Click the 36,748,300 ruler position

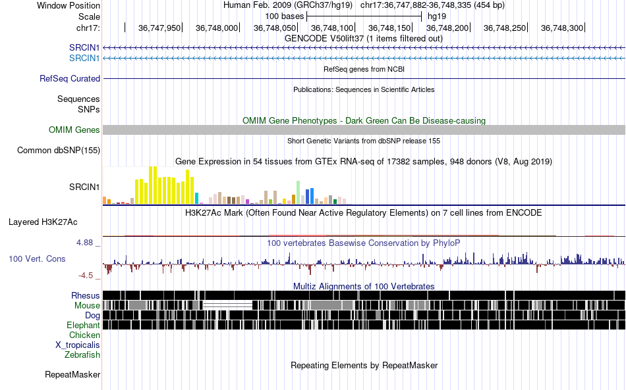point(562,28)
